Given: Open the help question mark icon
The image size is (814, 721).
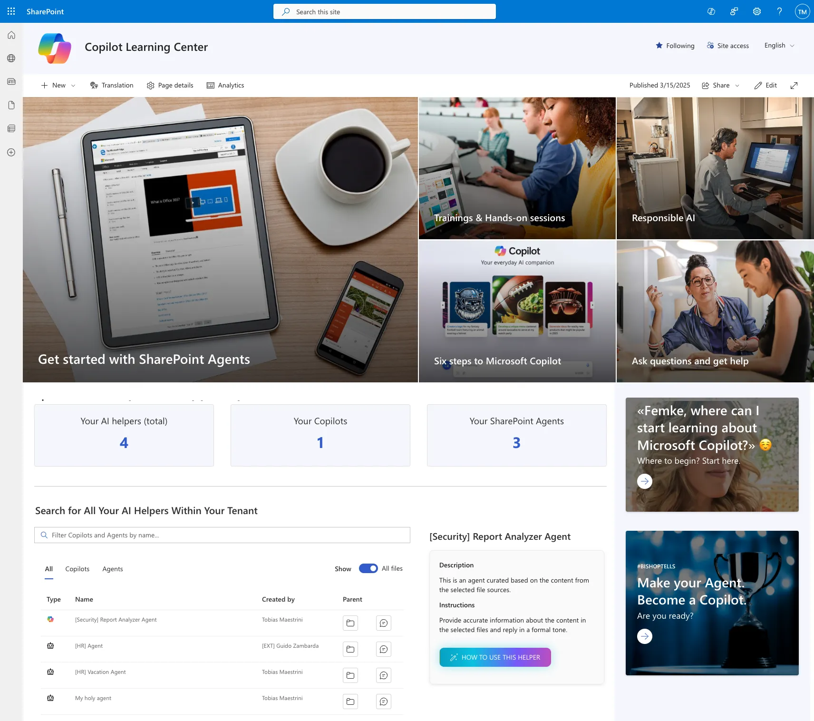Looking at the screenshot, I should pyautogui.click(x=779, y=11).
